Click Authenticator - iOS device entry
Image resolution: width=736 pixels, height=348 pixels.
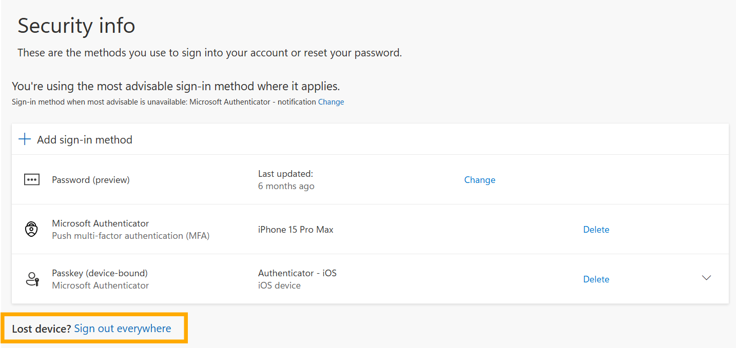297,273
